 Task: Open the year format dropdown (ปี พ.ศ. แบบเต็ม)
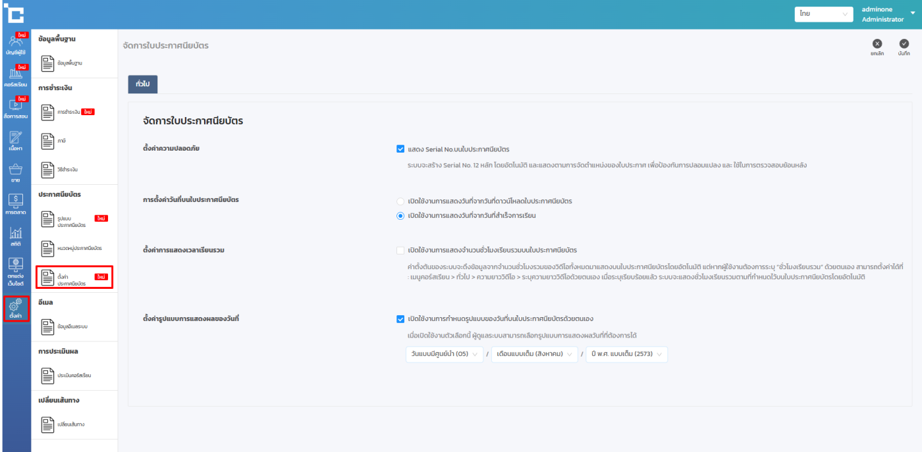(626, 355)
